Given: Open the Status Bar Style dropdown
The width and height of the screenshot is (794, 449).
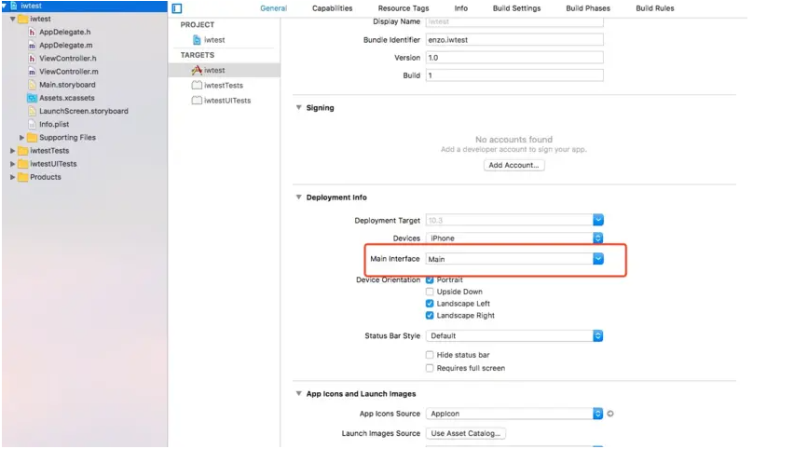Looking at the screenshot, I should click(x=514, y=335).
